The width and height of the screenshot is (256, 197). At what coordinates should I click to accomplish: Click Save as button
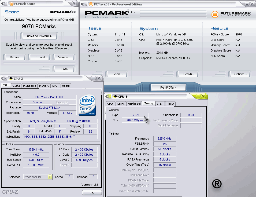tap(64, 57)
